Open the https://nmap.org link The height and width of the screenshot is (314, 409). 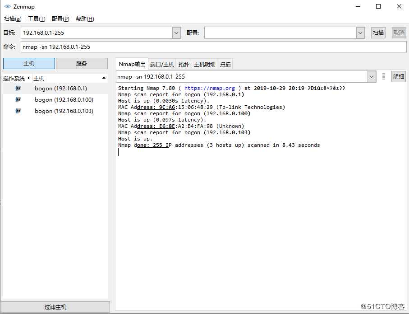209,88
